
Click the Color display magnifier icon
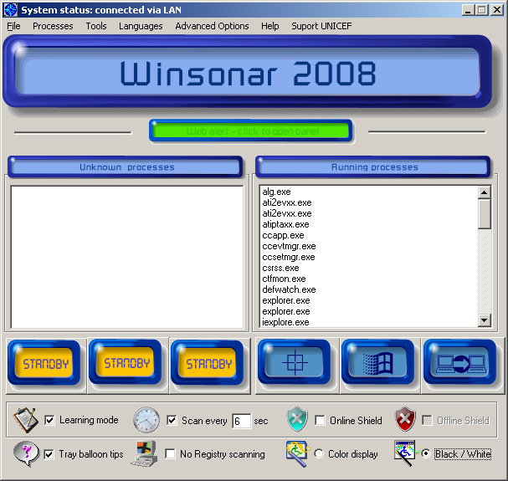[297, 453]
